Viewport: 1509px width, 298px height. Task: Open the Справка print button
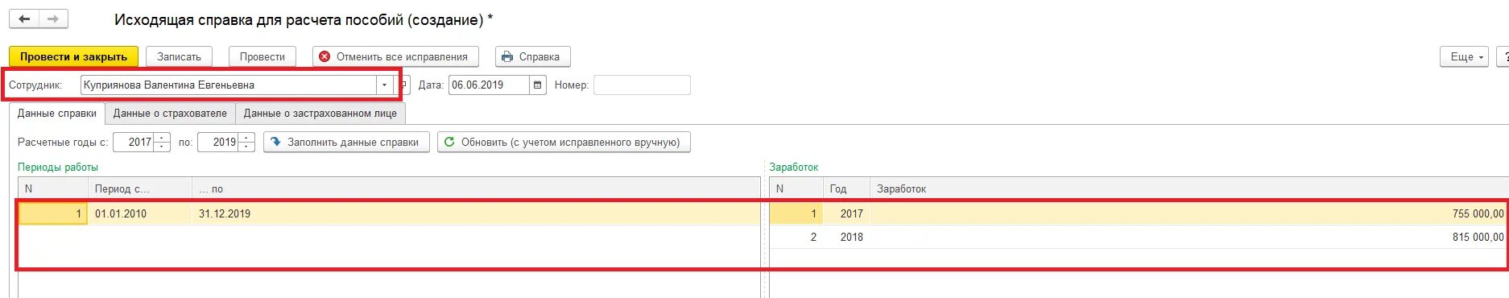coord(533,57)
